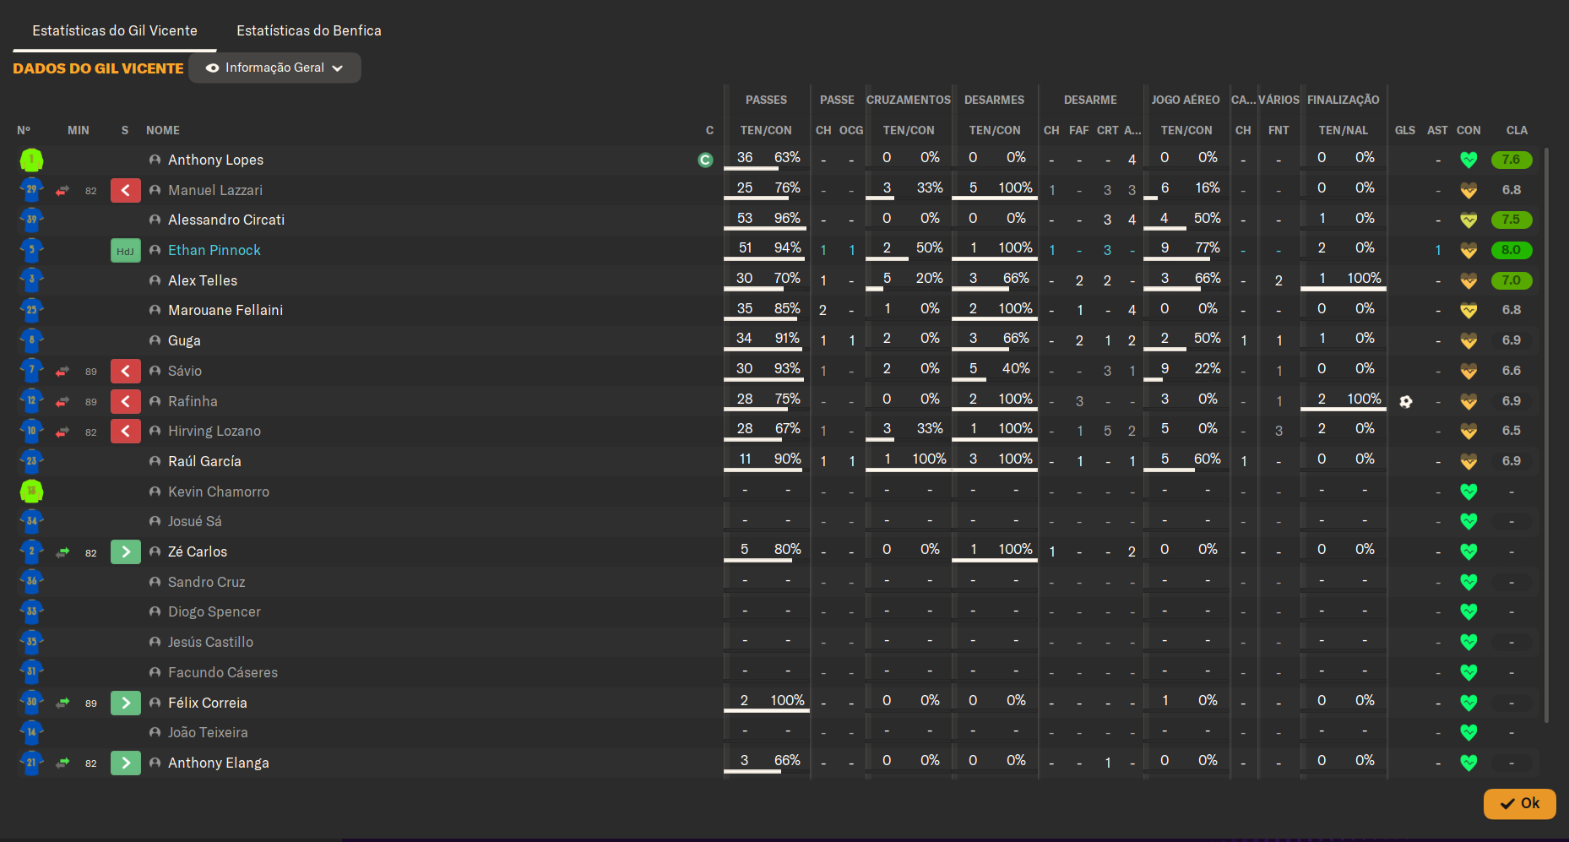Click Félix Correia green swap arrows icon

coord(62,703)
